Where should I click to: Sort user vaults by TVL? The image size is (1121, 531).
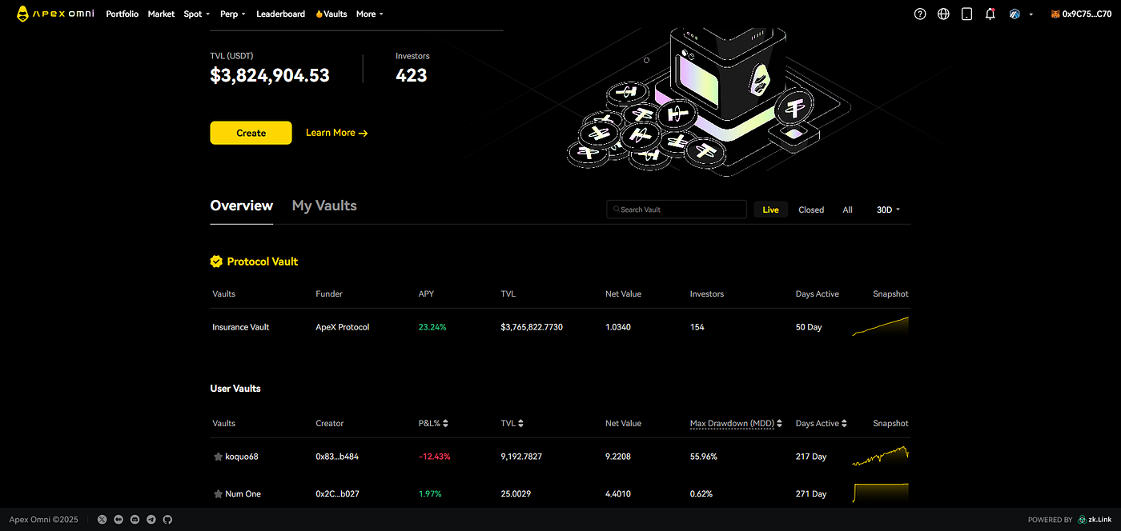(x=512, y=423)
